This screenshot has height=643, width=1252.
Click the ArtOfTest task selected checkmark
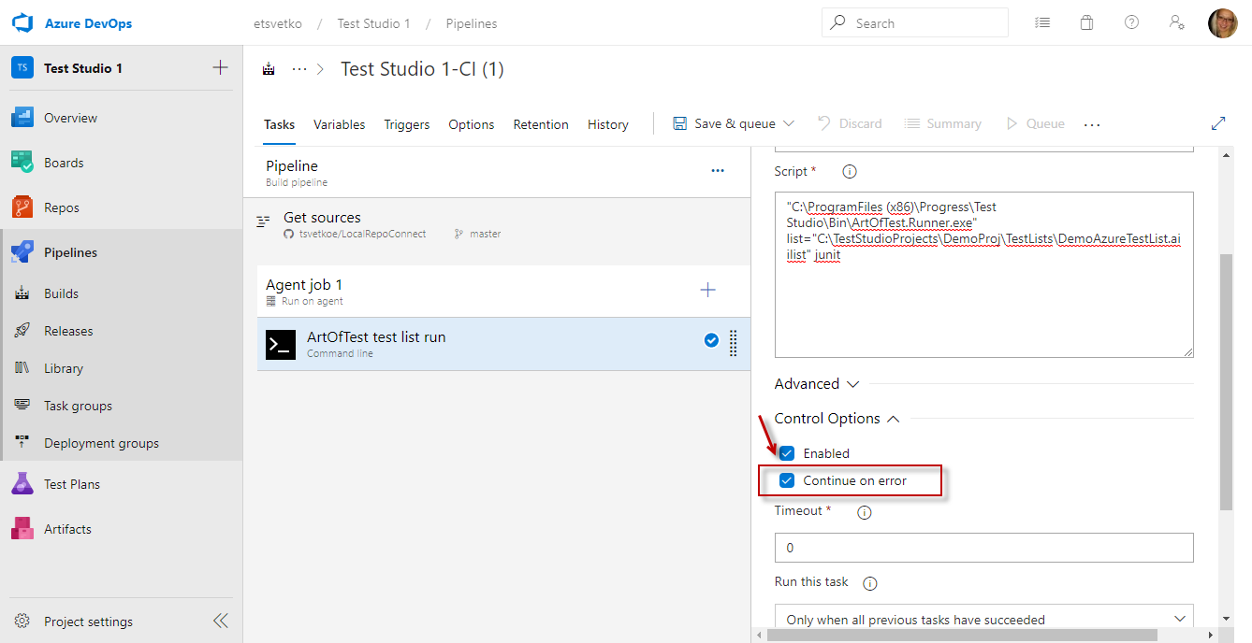tap(711, 341)
